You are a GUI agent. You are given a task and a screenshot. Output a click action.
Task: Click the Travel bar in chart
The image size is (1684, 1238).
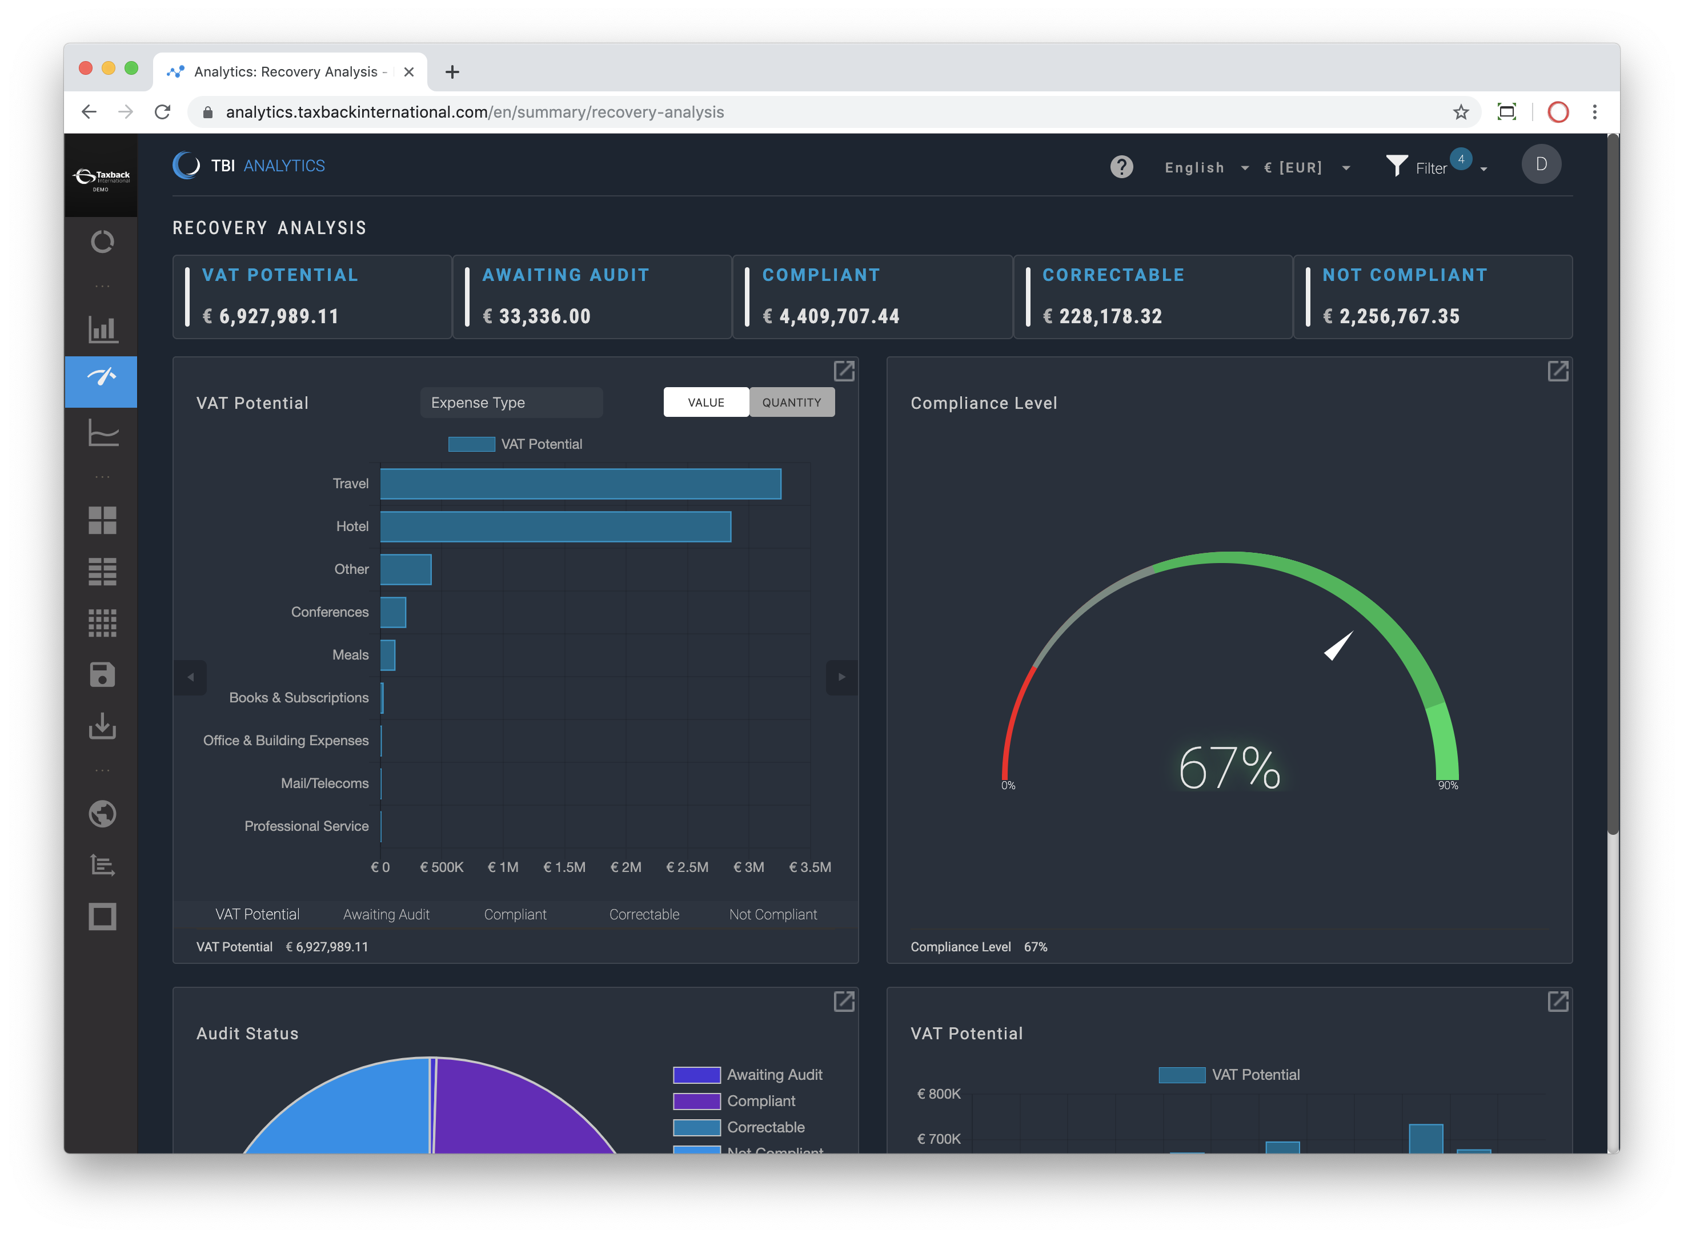[x=581, y=483]
